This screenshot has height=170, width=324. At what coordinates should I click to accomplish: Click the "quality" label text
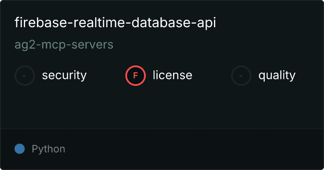click(277, 76)
